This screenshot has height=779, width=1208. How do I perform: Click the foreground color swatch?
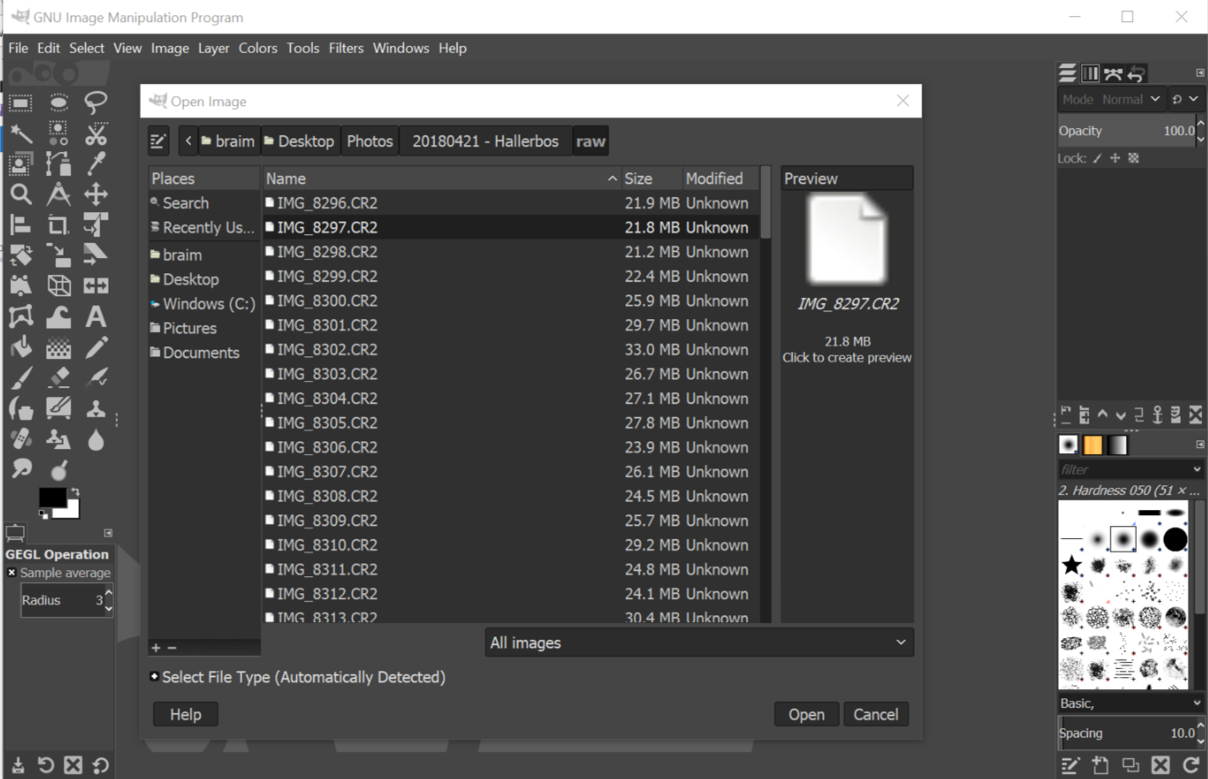(x=51, y=497)
